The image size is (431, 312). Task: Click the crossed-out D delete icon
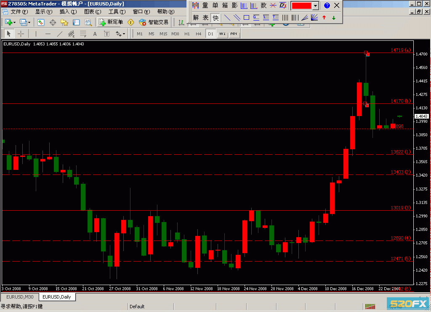(x=283, y=5)
